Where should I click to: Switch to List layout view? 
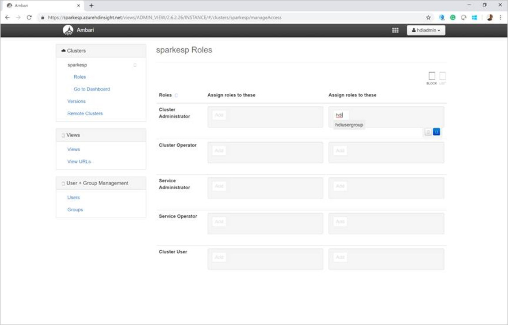coord(443,78)
